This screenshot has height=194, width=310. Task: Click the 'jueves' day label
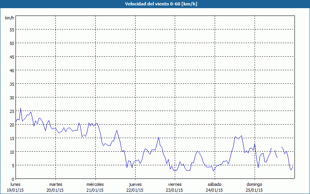click(x=135, y=184)
